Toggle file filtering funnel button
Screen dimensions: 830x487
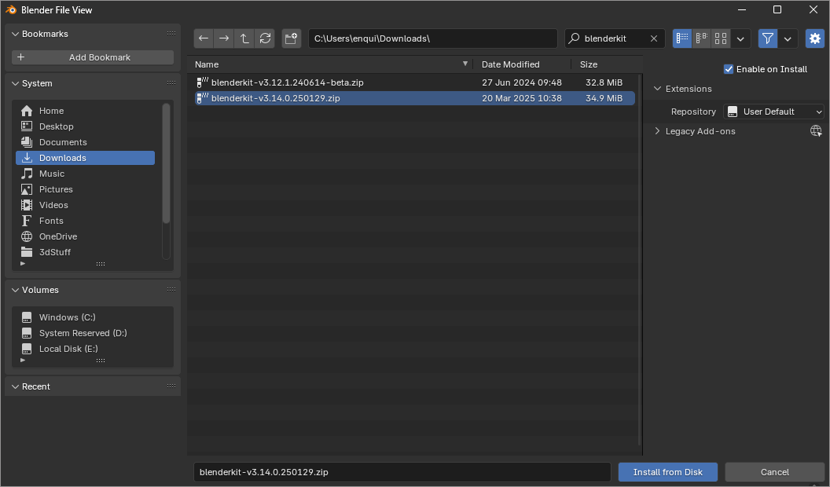(767, 38)
